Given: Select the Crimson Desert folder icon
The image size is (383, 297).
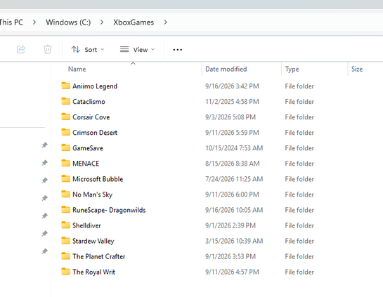Looking at the screenshot, I should pyautogui.click(x=65, y=132).
